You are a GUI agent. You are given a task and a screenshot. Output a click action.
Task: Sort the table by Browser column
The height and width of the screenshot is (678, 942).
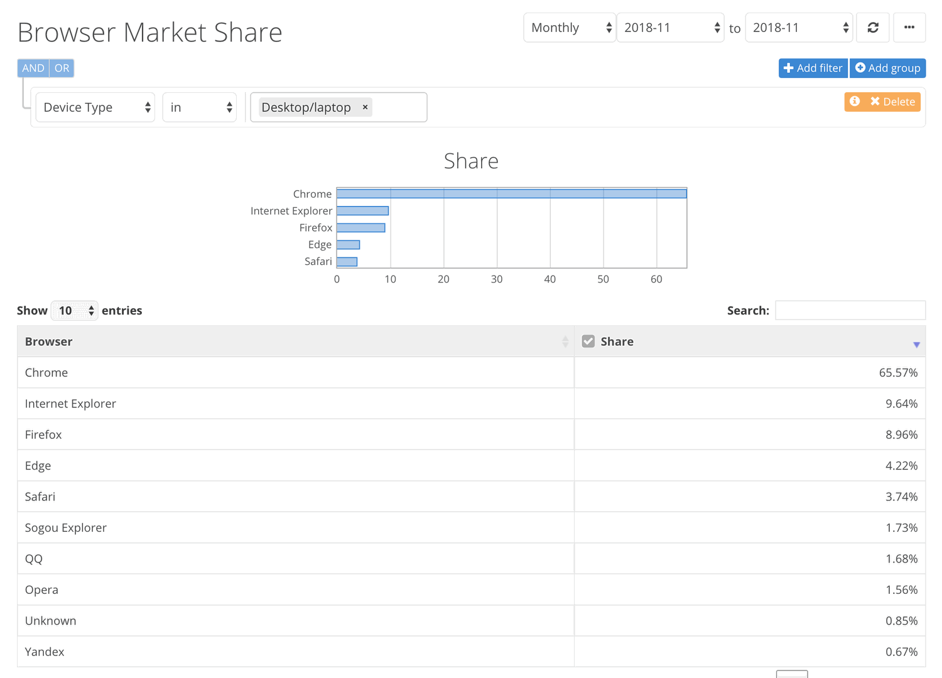click(295, 341)
